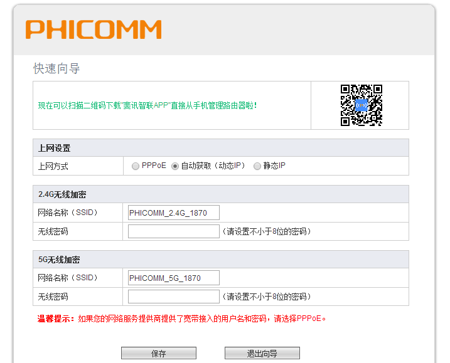Click the 5G无线加密 section header
The width and height of the screenshot is (450, 363).
pos(221,260)
